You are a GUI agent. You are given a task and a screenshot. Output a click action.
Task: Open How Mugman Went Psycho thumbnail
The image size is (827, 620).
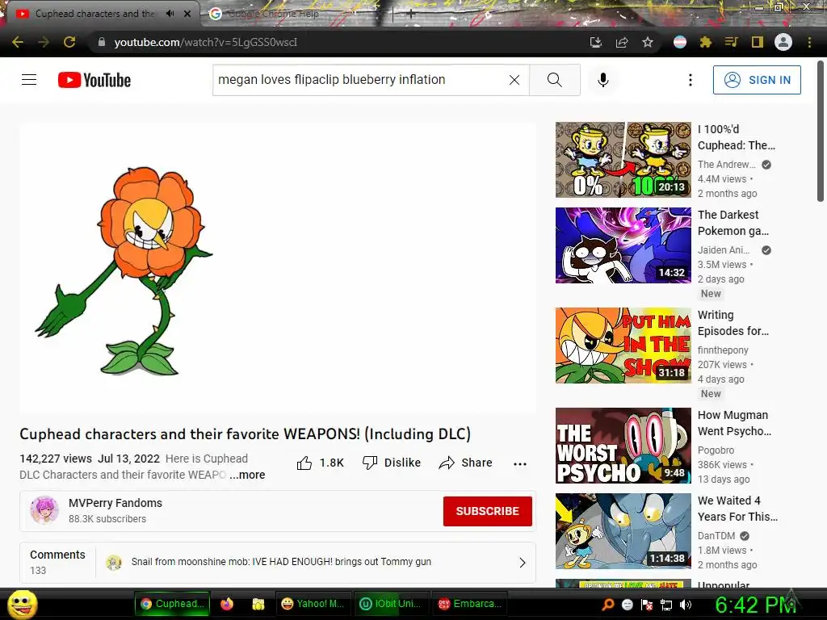(x=623, y=446)
